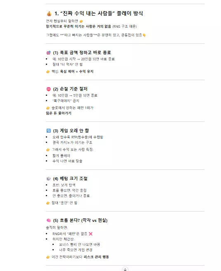Click the heading (2) 손절 기준 철저

[70, 89]
